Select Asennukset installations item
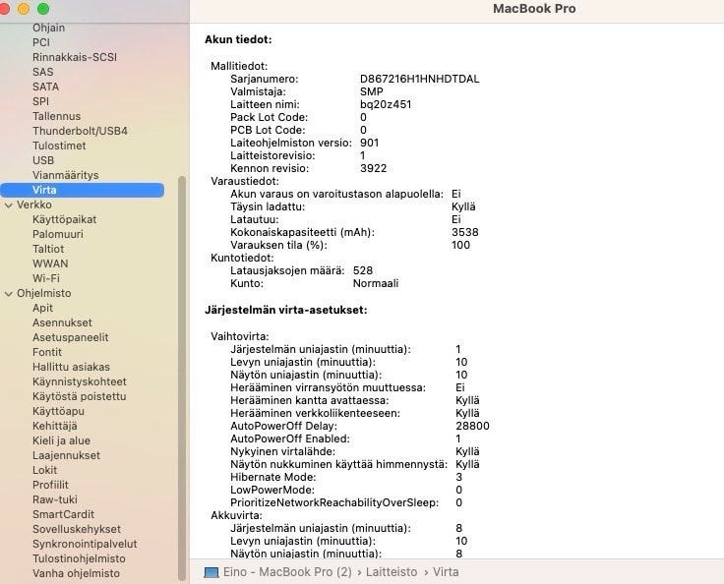Image resolution: width=724 pixels, height=584 pixels. [x=62, y=323]
